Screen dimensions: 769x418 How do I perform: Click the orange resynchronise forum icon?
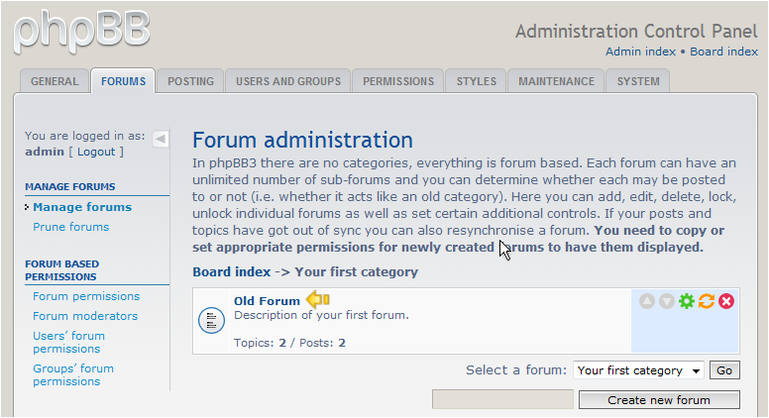[x=707, y=301]
